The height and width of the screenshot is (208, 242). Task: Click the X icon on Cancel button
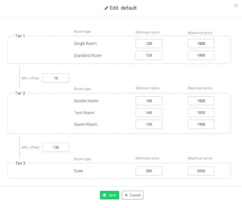click(x=126, y=195)
